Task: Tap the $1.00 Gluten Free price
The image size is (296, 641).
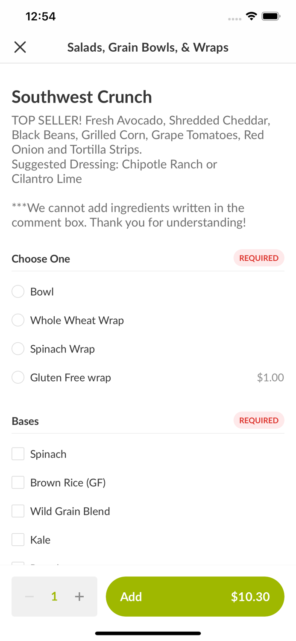Action: 270,378
